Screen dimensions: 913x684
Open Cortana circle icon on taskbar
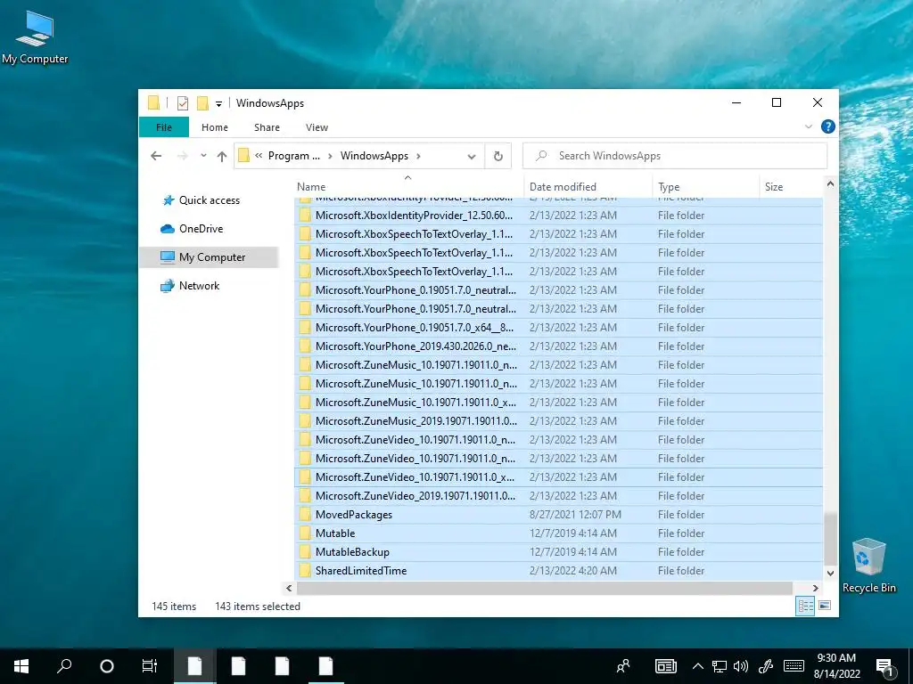(107, 666)
